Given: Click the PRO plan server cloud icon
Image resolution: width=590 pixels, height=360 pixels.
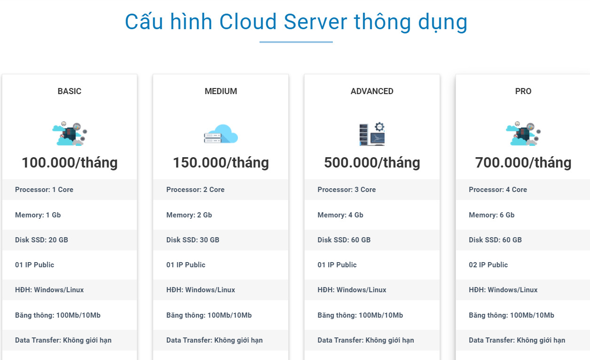Looking at the screenshot, I should tap(523, 134).
